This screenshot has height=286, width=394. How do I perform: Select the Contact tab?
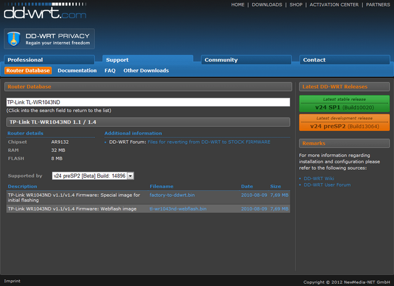(x=314, y=60)
